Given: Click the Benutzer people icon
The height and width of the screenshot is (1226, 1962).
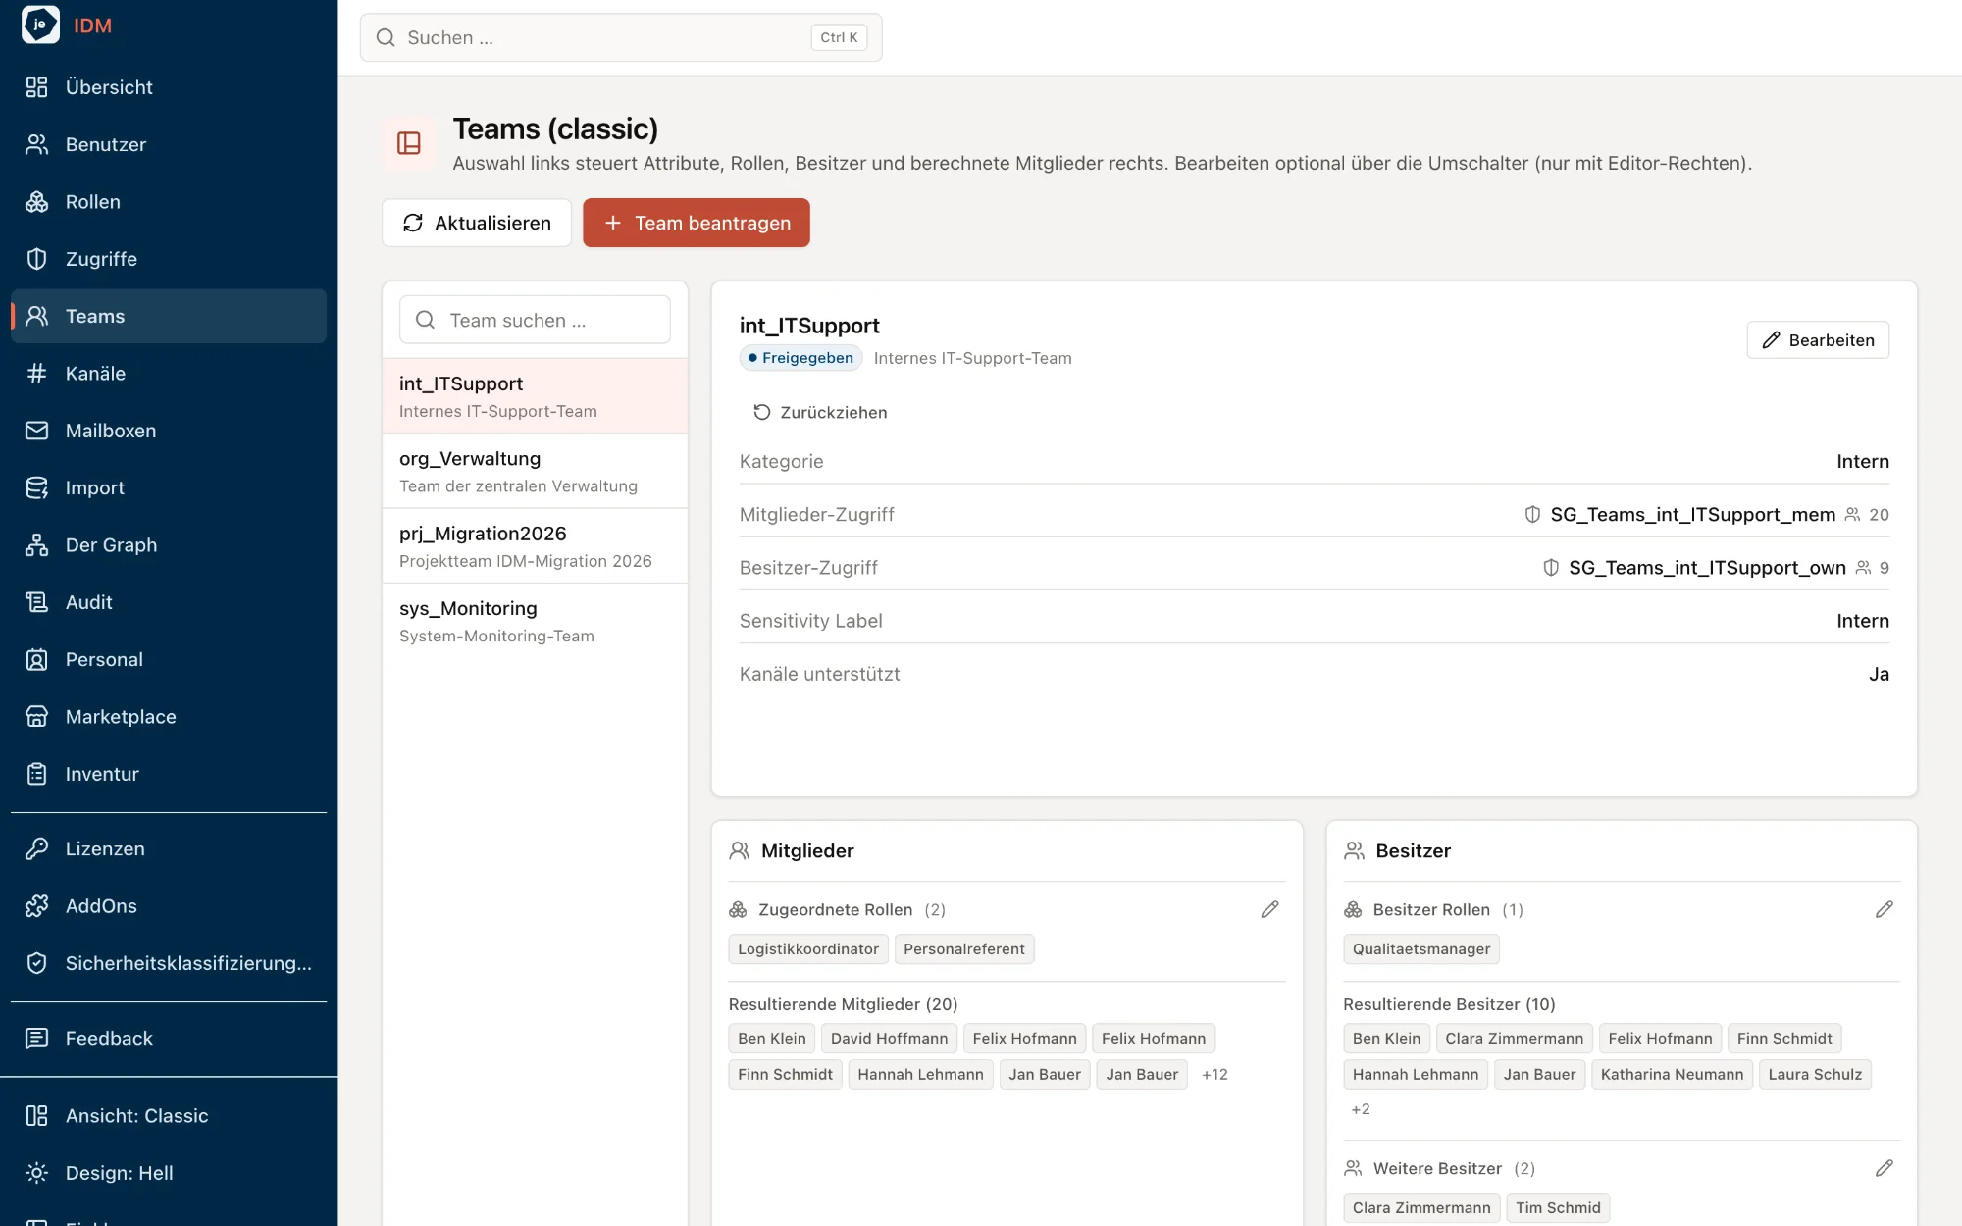Looking at the screenshot, I should click(36, 144).
